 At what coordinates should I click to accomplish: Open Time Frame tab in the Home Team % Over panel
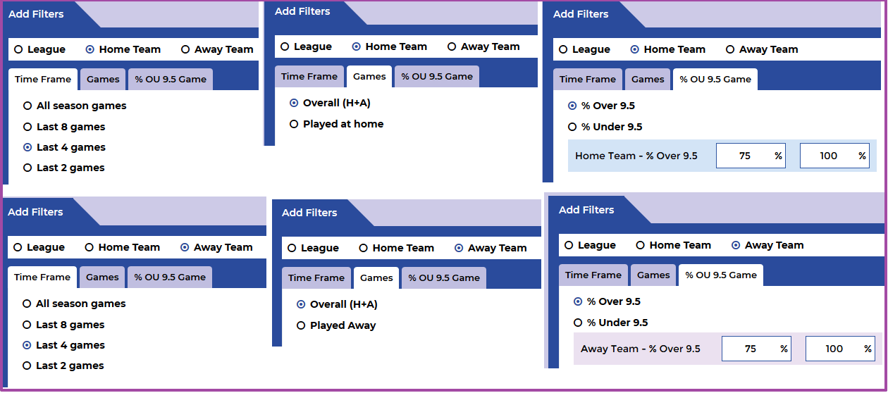click(x=587, y=79)
